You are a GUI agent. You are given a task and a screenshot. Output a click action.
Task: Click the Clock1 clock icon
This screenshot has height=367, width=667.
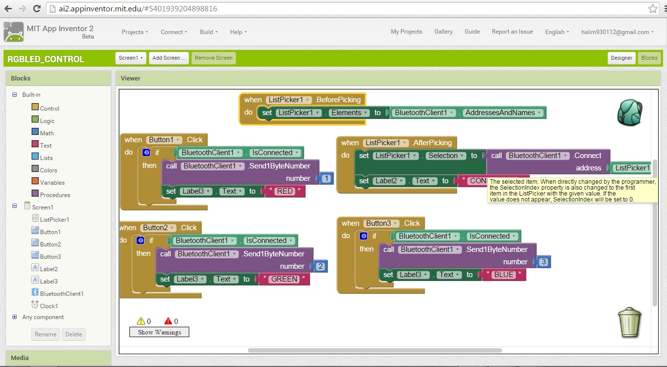35,305
